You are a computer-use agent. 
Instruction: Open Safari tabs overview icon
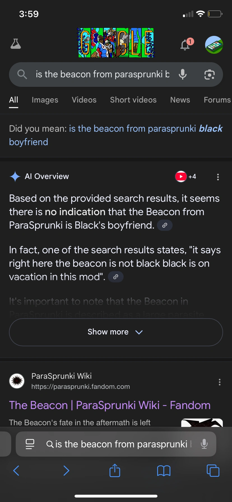pos(213,470)
